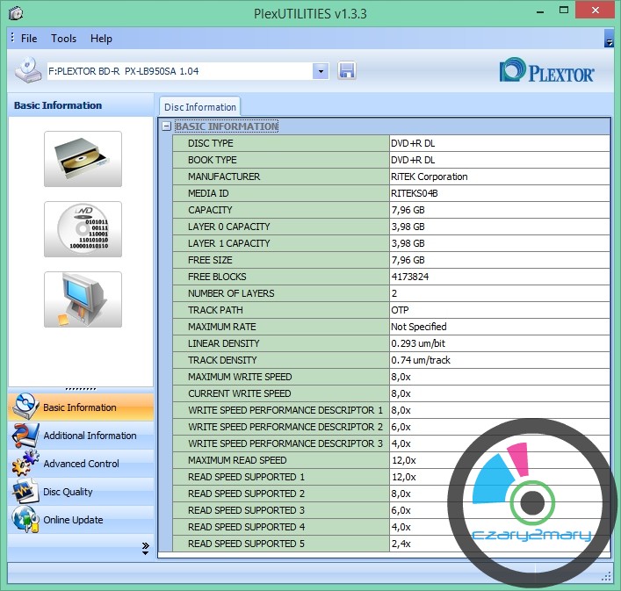Switch to the Disc Information tab
Screen dimensions: 621x591
[x=199, y=107]
